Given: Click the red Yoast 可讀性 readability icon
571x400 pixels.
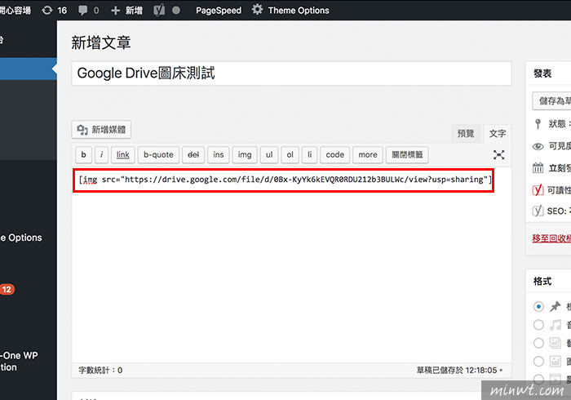Looking at the screenshot, I should (x=538, y=190).
